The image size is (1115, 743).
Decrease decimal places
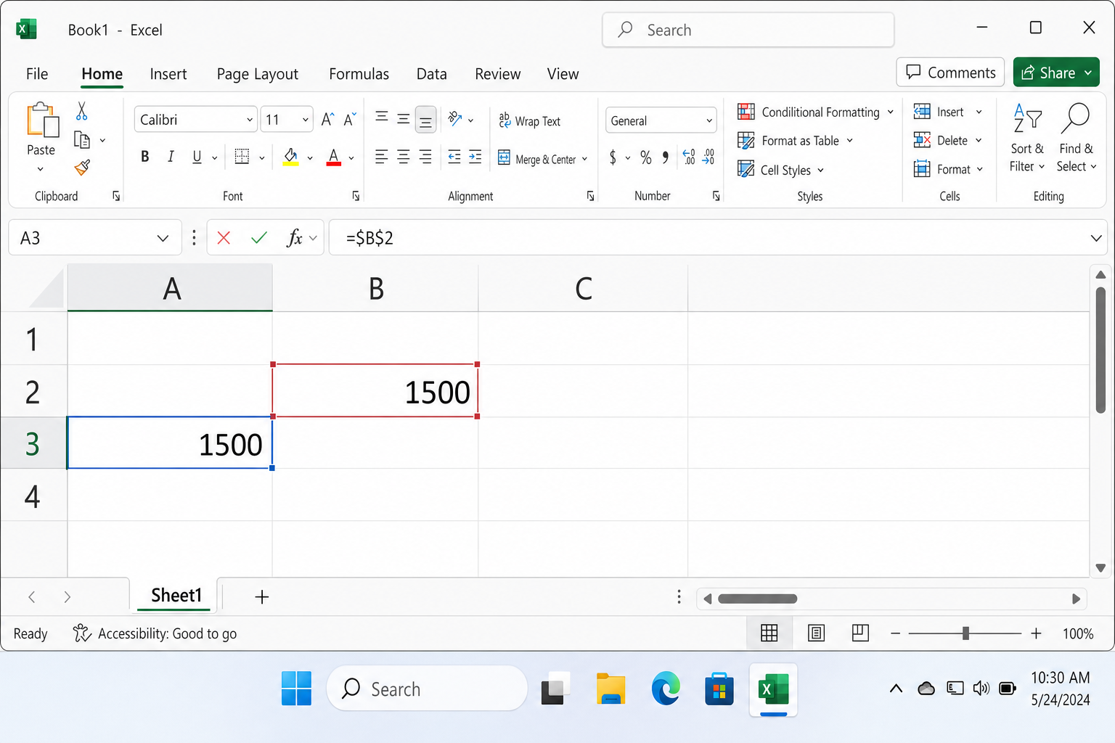pos(708,157)
